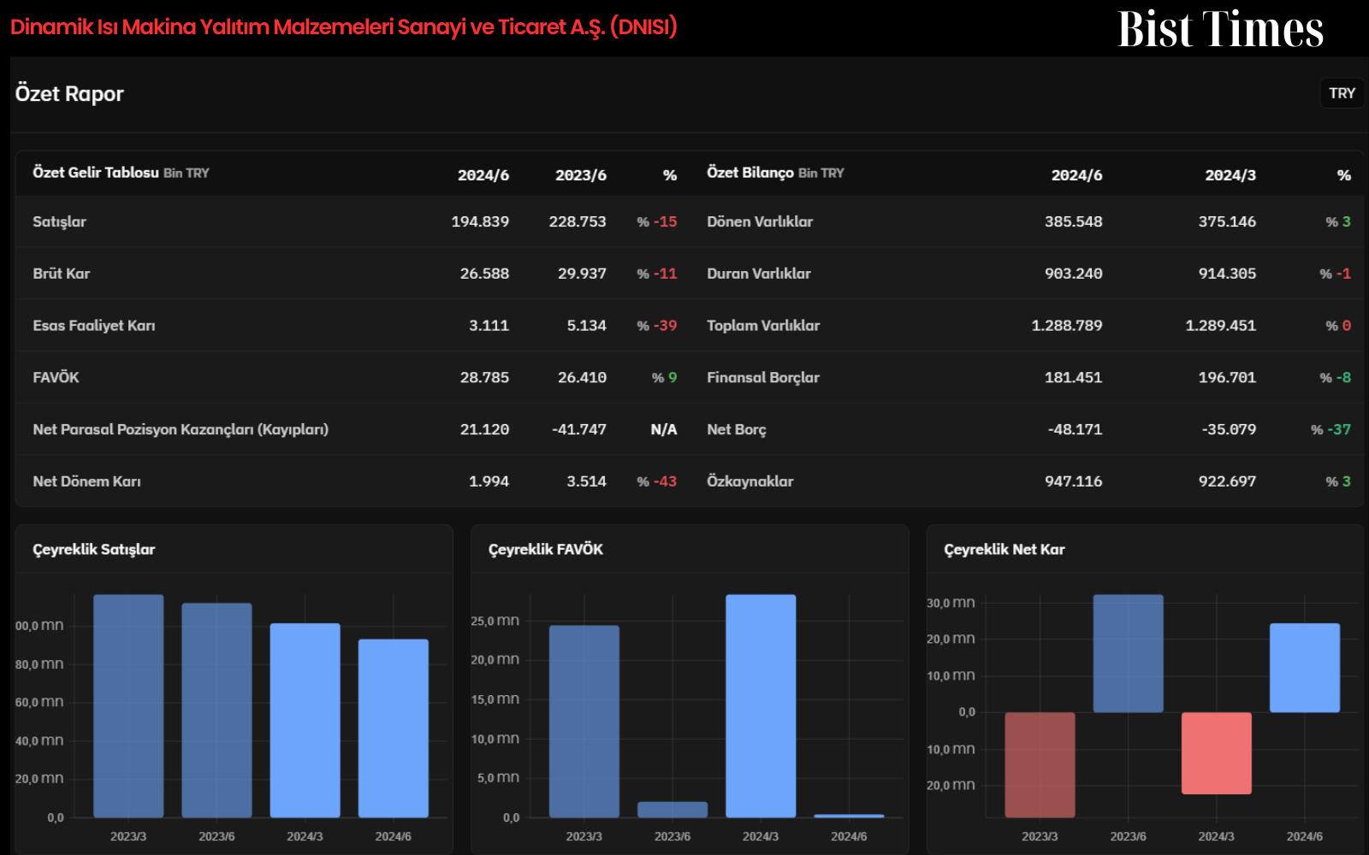Viewport: 1369px width, 855px height.
Task: Click the 2023/6 bar in Çeyreklik FAVÖK
Action: pyautogui.click(x=673, y=810)
